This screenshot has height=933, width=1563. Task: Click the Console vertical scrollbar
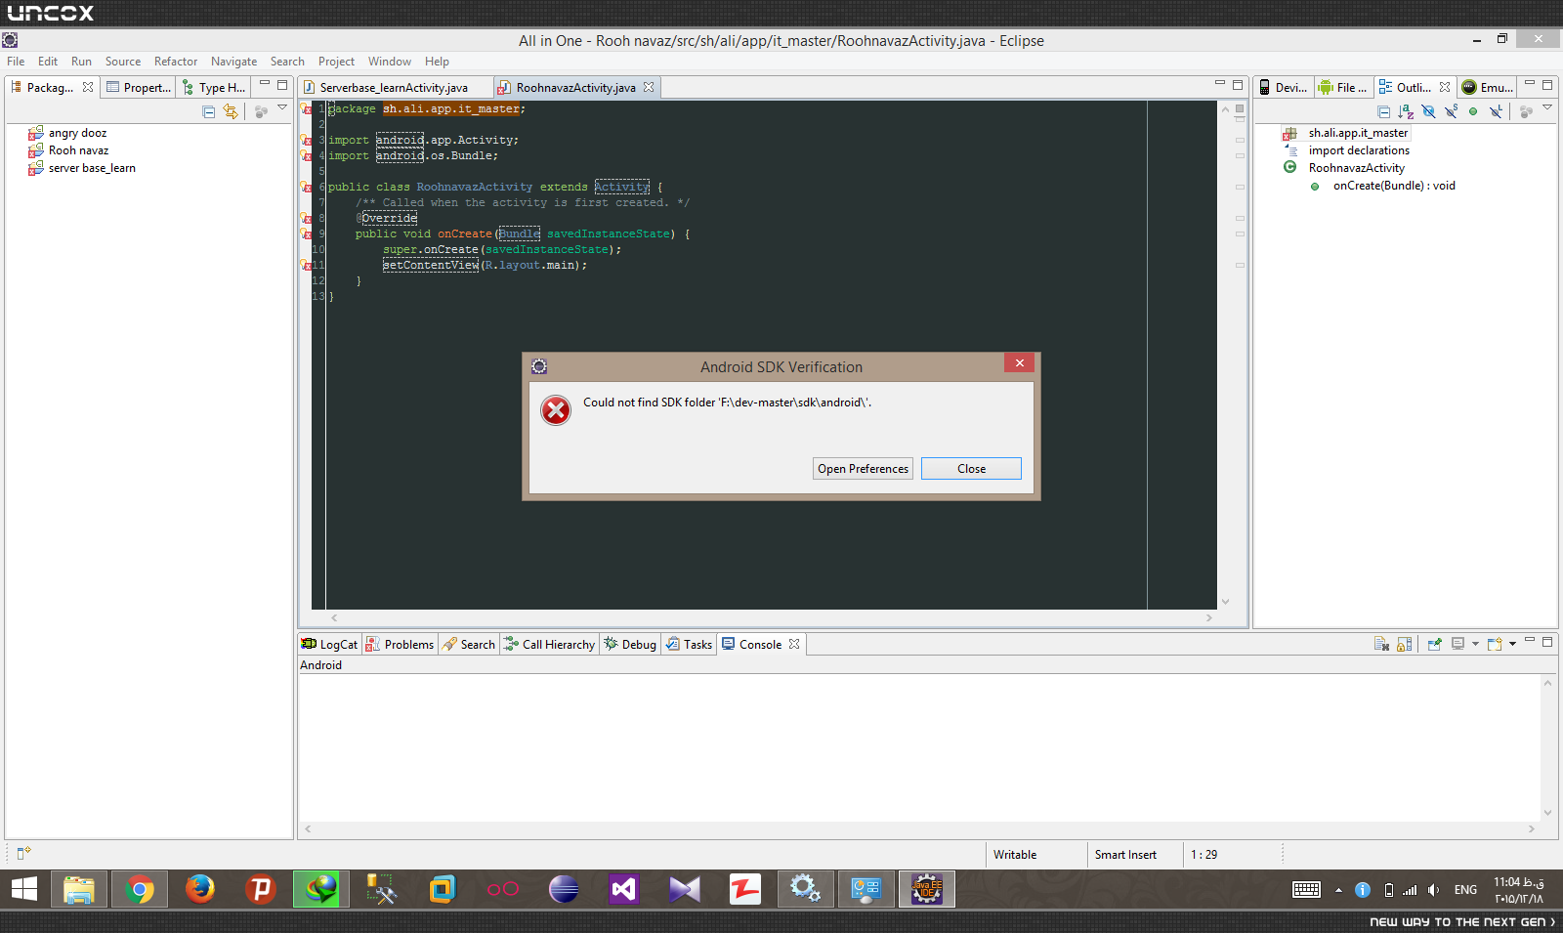[x=1547, y=747]
